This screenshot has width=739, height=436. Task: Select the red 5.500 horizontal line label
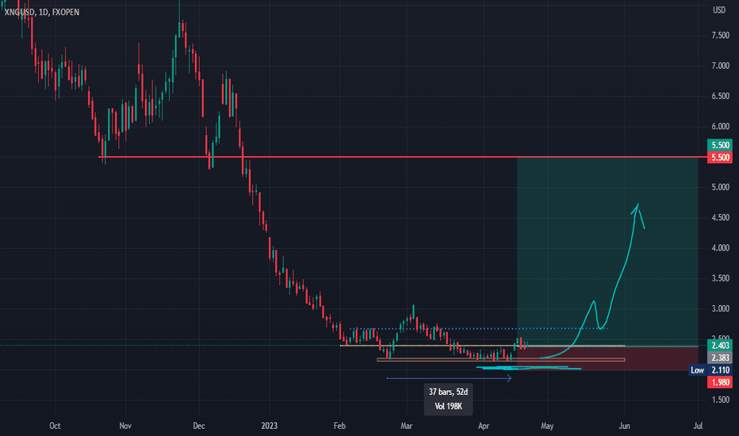720,158
